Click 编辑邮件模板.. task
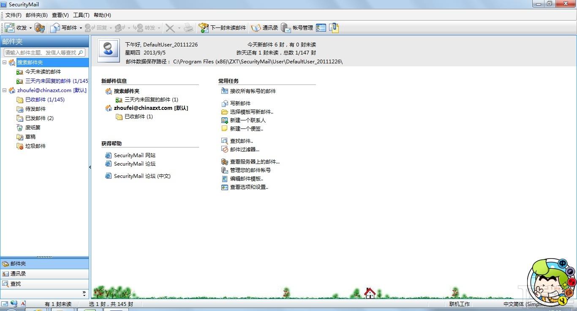 click(247, 179)
